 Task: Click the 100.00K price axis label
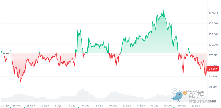(x=213, y=45)
